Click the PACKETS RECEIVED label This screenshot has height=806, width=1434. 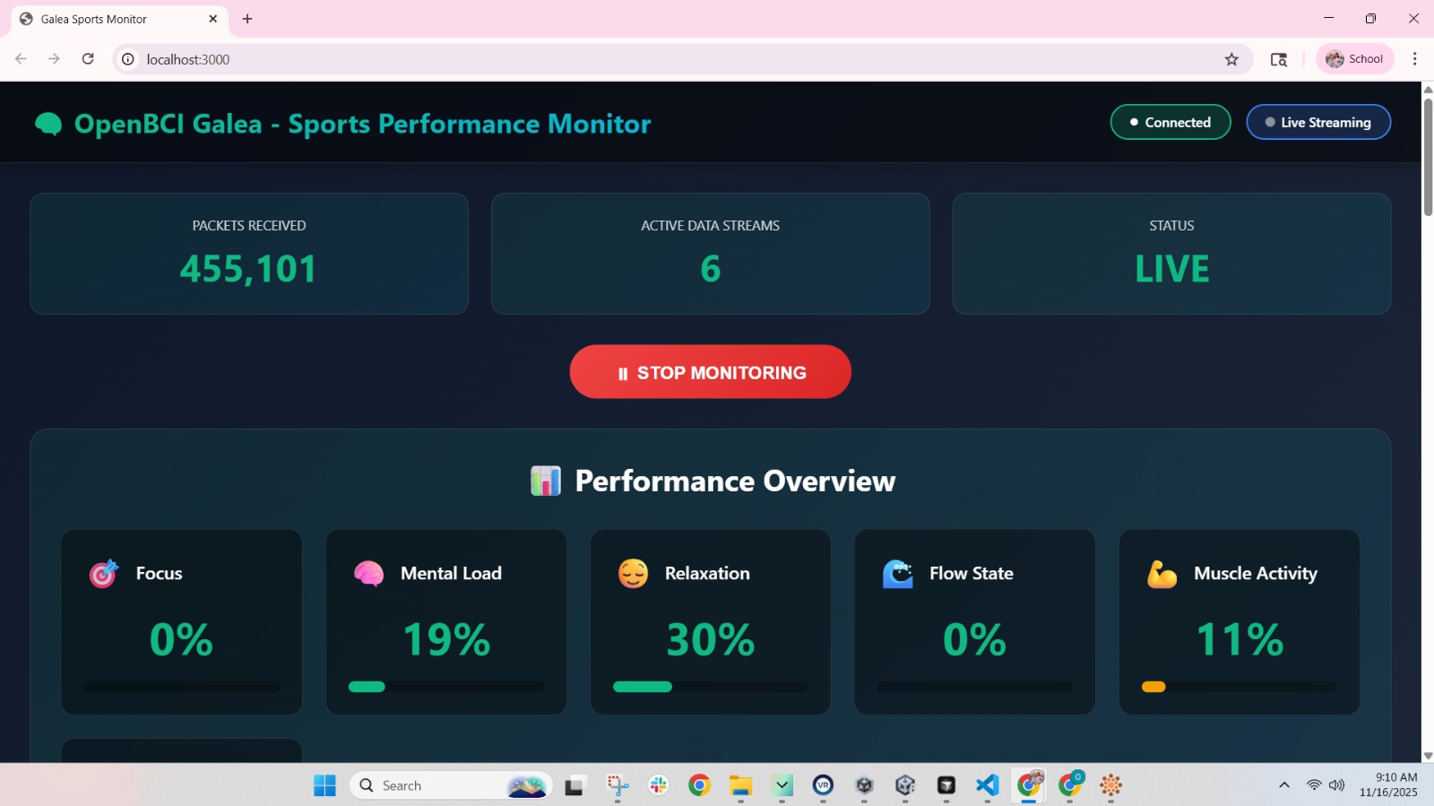(249, 226)
